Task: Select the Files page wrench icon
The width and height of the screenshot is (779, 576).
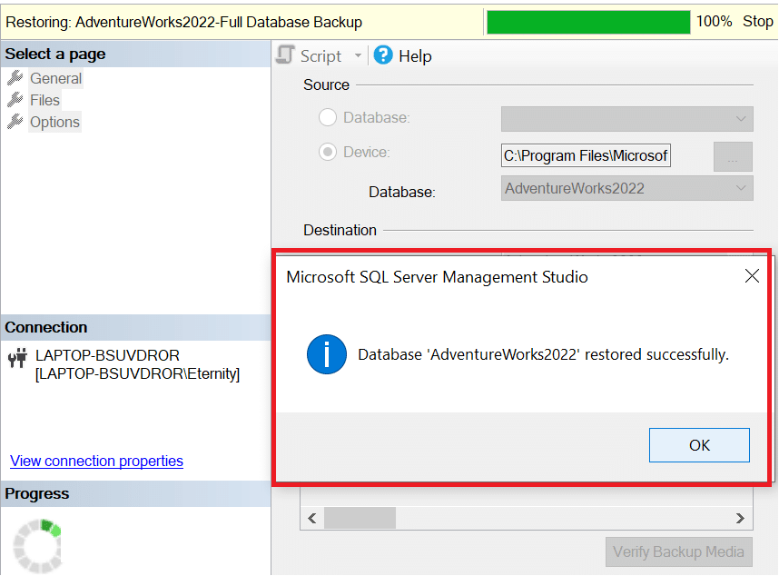Action: click(15, 100)
